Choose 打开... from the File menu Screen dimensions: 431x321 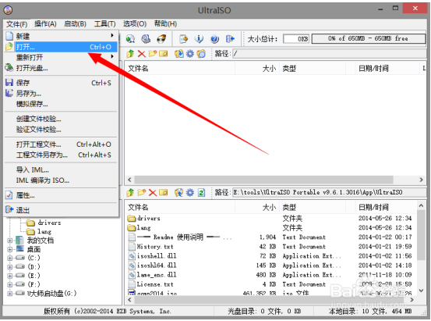(x=61, y=47)
